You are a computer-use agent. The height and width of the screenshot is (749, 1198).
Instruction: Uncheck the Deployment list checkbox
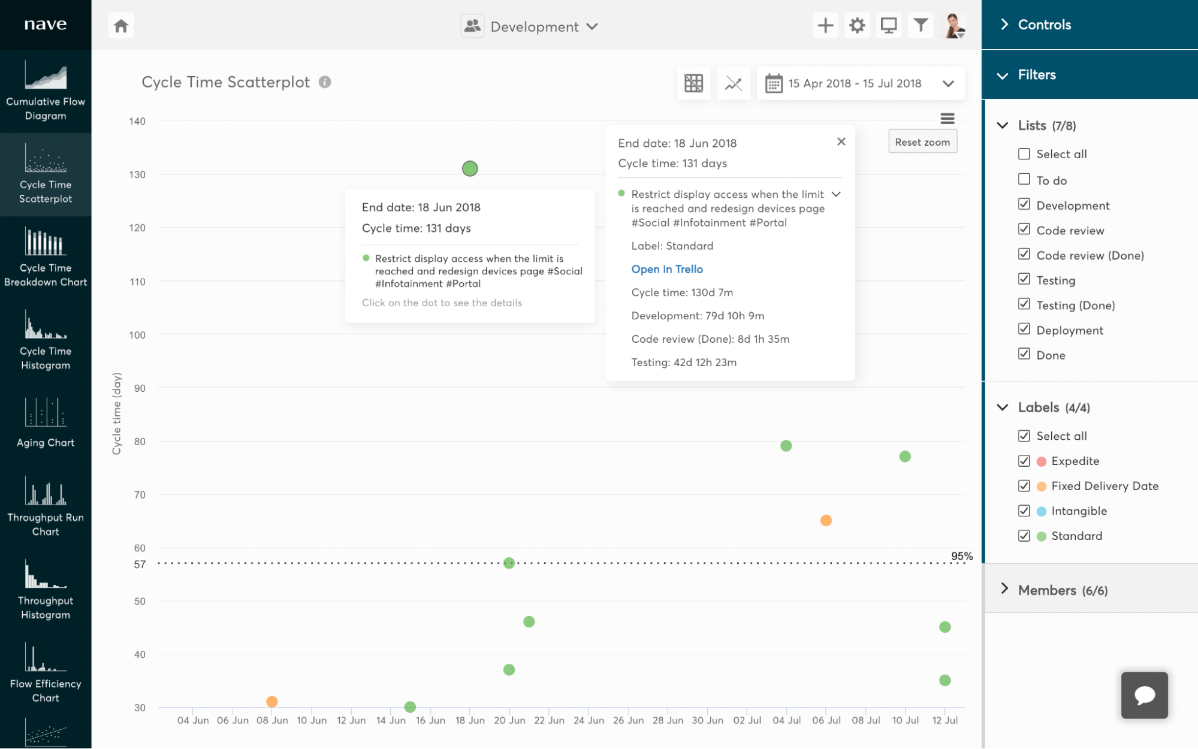(x=1024, y=329)
